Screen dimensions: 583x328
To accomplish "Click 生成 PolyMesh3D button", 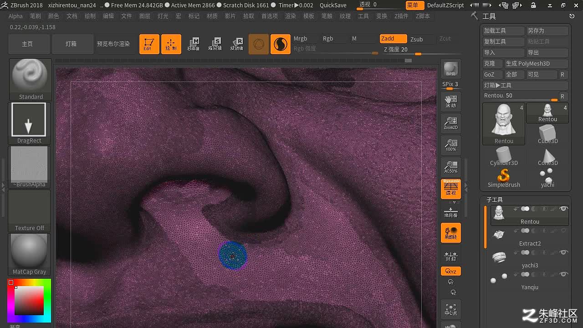I will coord(537,64).
